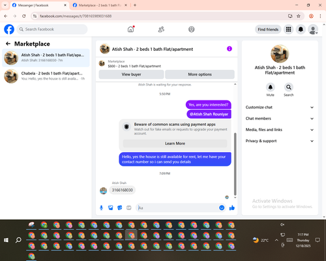Click the View buyer button
The height and width of the screenshot is (261, 326).
tap(131, 74)
